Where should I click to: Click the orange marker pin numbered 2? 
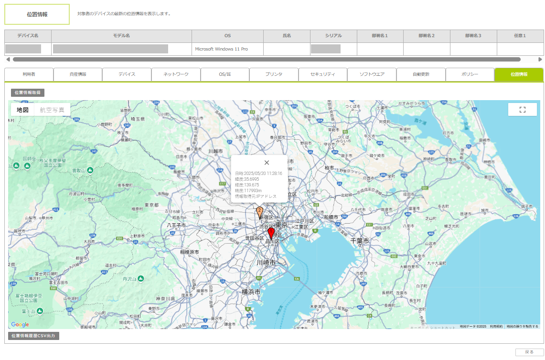[260, 211]
